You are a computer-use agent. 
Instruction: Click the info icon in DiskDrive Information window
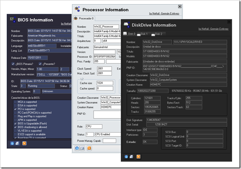(x=126, y=156)
